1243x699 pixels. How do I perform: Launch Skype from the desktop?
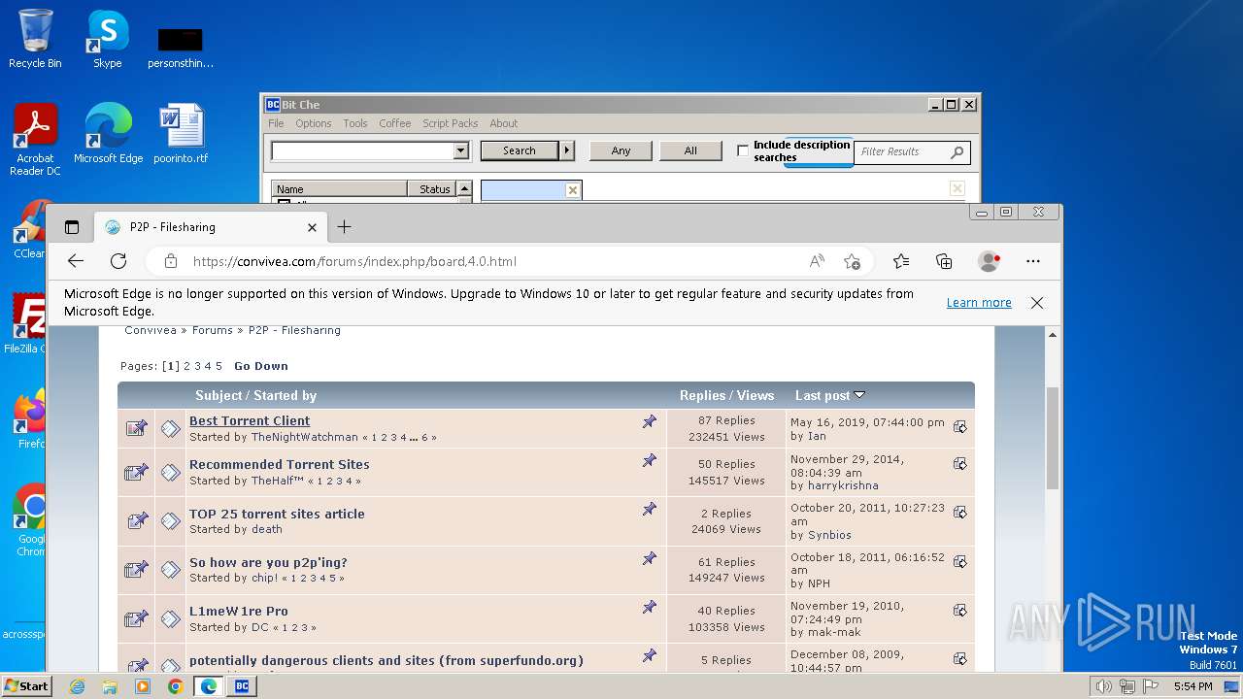[107, 40]
